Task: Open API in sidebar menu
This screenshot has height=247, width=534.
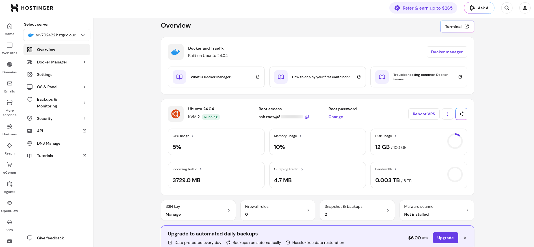Action: click(57, 131)
